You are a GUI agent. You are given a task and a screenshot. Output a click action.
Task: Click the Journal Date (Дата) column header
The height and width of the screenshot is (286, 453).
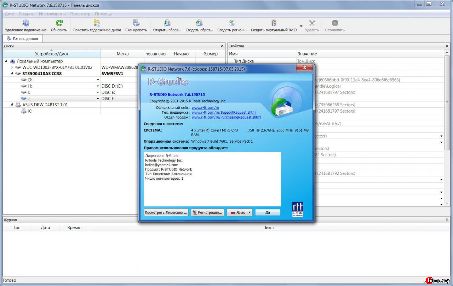click(45, 227)
